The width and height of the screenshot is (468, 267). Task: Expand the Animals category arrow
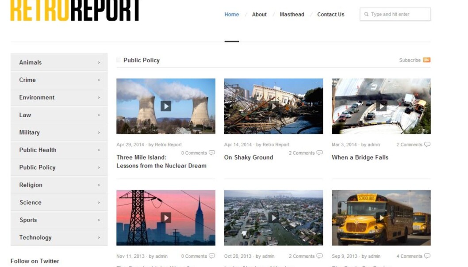pos(99,62)
